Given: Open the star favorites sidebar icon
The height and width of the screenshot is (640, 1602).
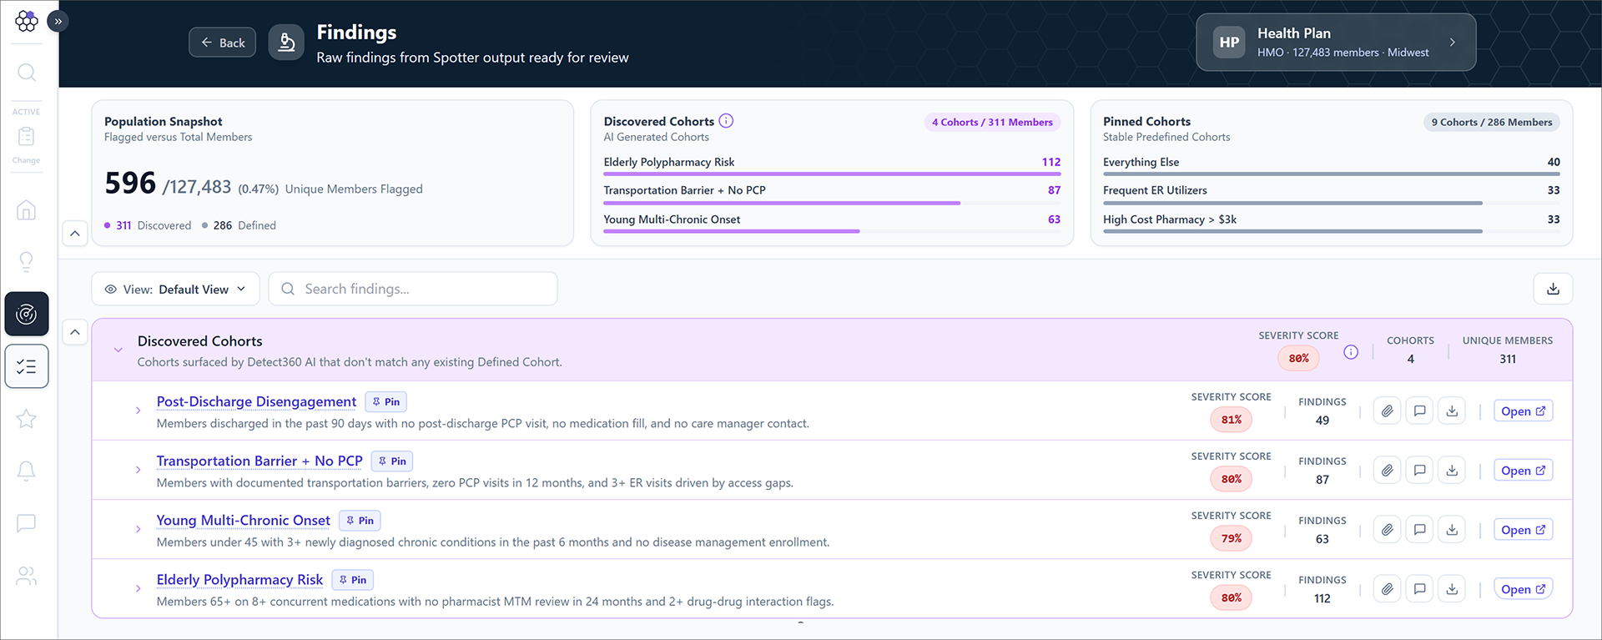Looking at the screenshot, I should [x=27, y=419].
